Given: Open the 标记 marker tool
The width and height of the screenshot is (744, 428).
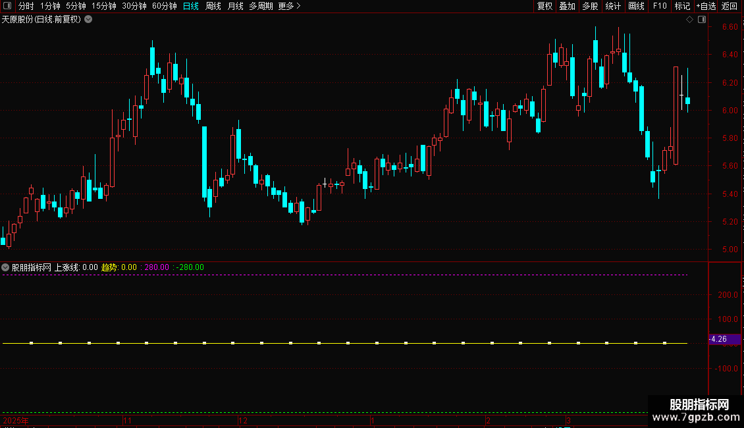Looking at the screenshot, I should click(x=682, y=6).
